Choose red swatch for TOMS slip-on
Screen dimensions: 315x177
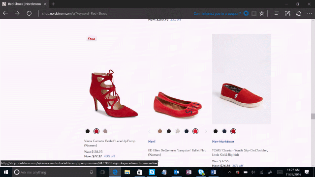click(233, 131)
